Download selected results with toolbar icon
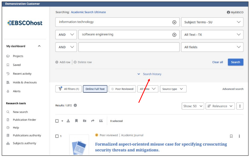Viewport: 250px width, 157px height. point(68,121)
